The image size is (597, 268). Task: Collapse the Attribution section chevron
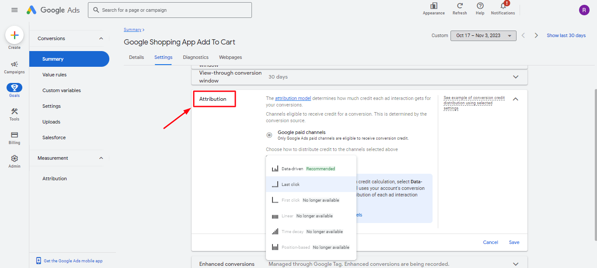(x=516, y=99)
